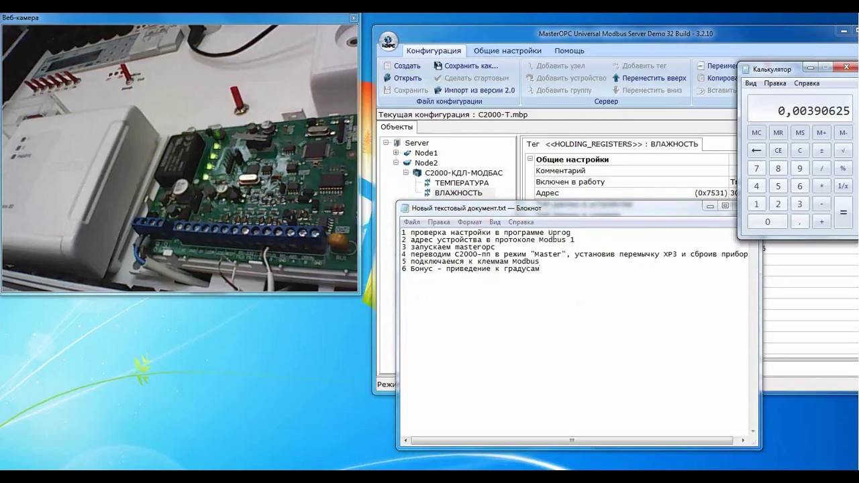The image size is (859, 483).
Task: Click the 0 button in Calculator
Action: (x=767, y=221)
